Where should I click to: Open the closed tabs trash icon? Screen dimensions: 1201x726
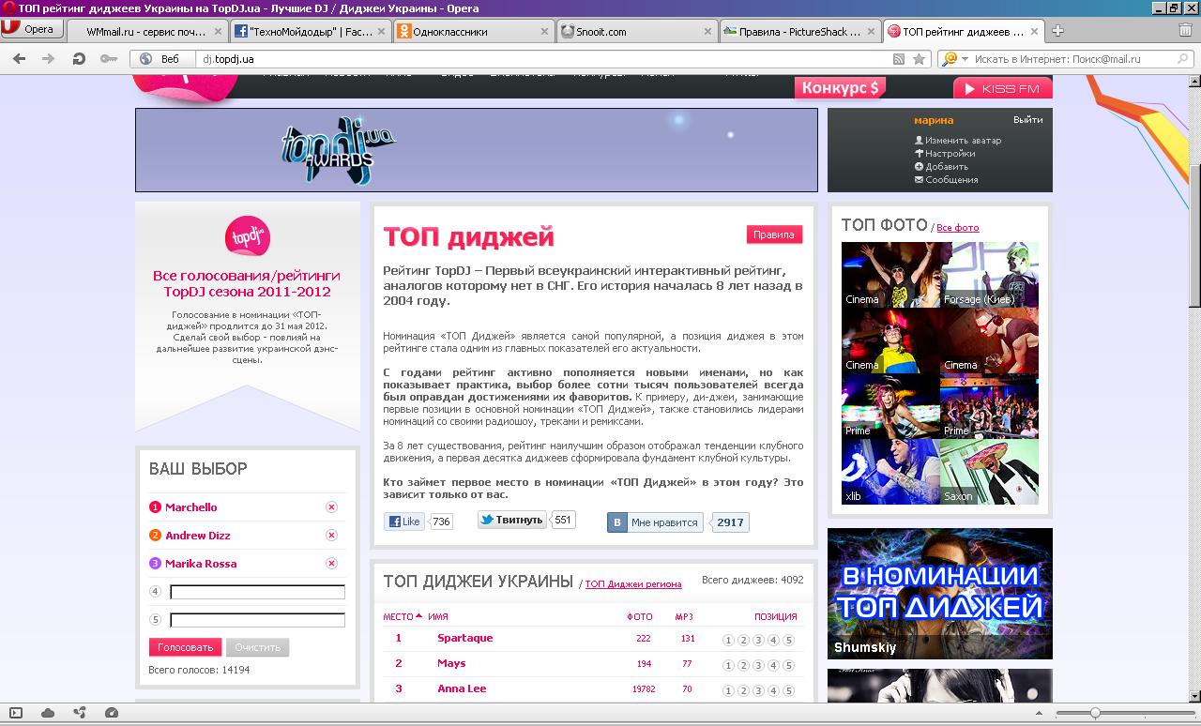(1185, 30)
